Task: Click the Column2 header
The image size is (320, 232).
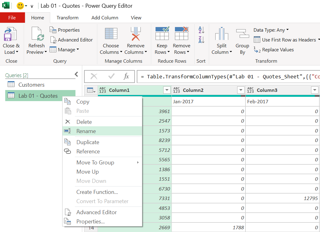Action: 209,90
